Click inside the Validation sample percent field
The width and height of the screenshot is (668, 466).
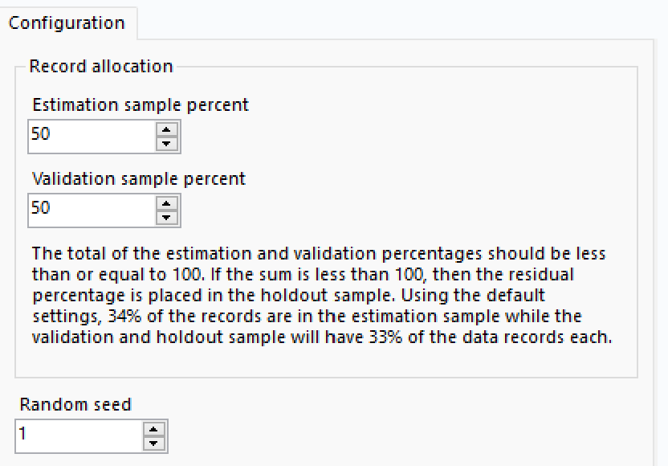tap(90, 210)
